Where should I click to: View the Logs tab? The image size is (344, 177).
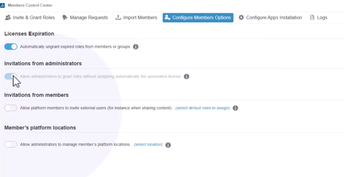click(x=318, y=17)
